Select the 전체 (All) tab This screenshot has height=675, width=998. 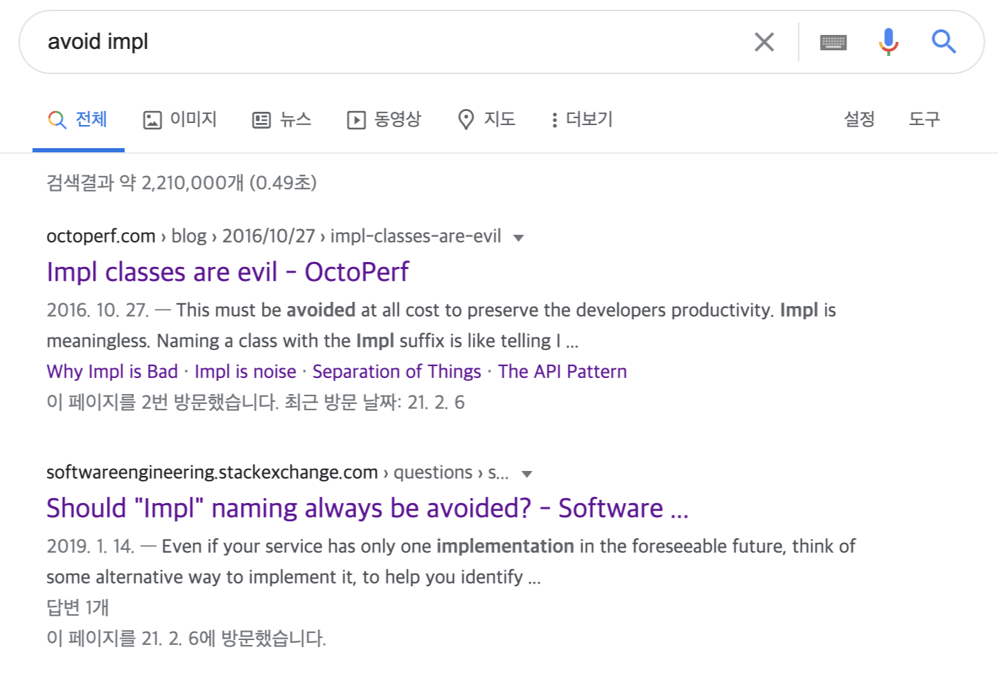click(78, 119)
